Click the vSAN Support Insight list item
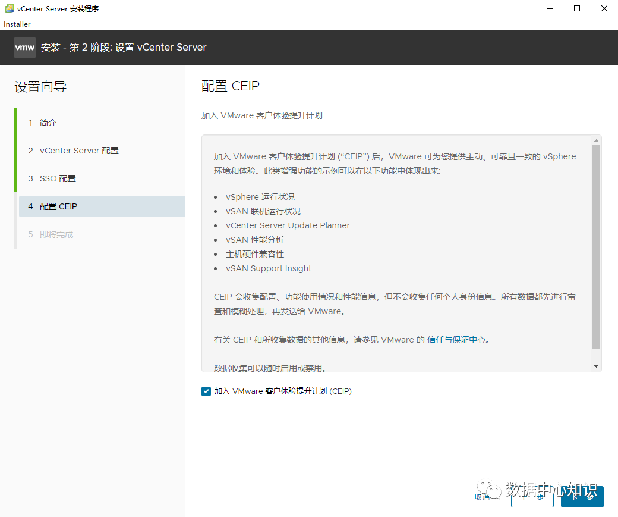 coord(269,268)
